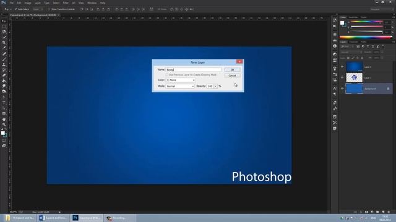Select the Magic Wand tool
The height and width of the screenshot is (222, 396).
tap(4, 37)
